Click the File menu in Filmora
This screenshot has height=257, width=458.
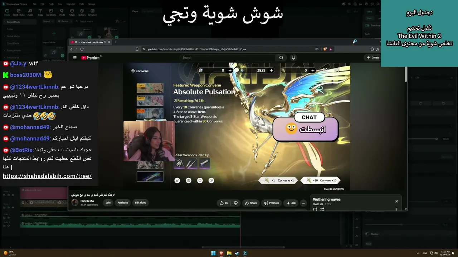(x=35, y=4)
